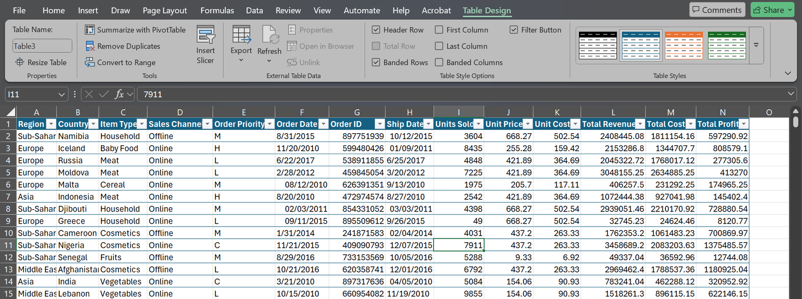This screenshot has width=802, height=299.
Task: Click the Insert Function fx icon
Action: [x=119, y=94]
